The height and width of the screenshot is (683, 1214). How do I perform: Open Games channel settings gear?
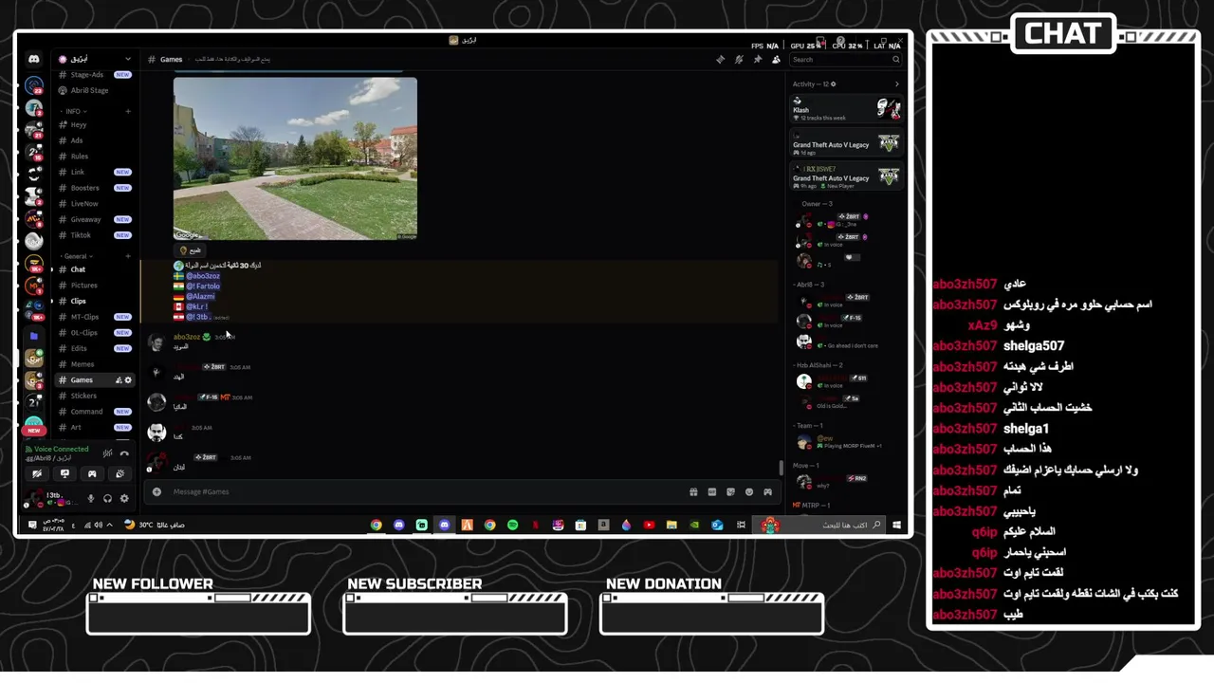128,380
